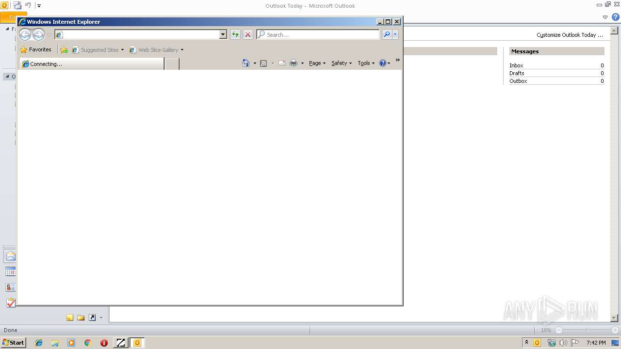
Task: Go back in Internet Explorer
Action: pyautogui.click(x=25, y=34)
